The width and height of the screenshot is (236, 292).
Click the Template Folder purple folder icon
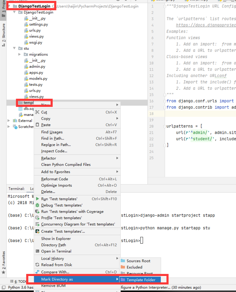123,280
